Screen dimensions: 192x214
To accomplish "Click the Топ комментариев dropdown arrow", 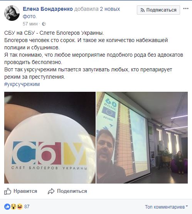I will coord(187,206).
